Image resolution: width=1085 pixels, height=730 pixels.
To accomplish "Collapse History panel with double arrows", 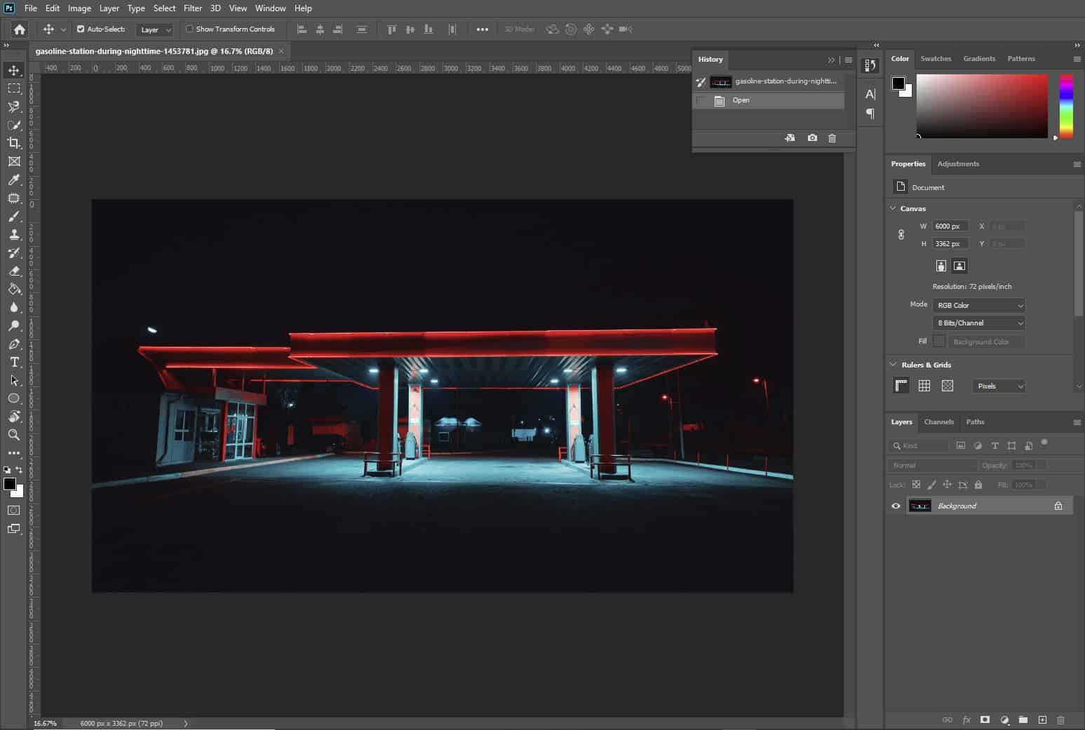I will [831, 60].
